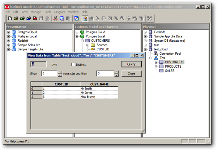Select System DB (Update me) in Physical pane
Screen dimensions: 217x150
(170, 41)
